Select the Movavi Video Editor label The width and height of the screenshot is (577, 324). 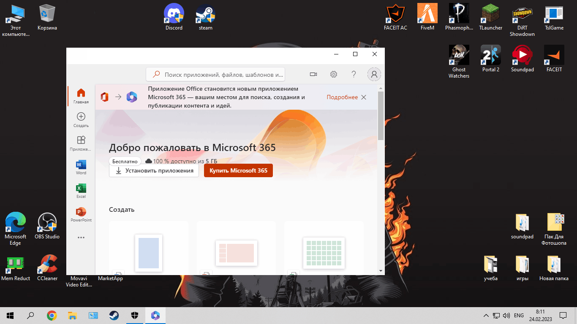[79, 281]
